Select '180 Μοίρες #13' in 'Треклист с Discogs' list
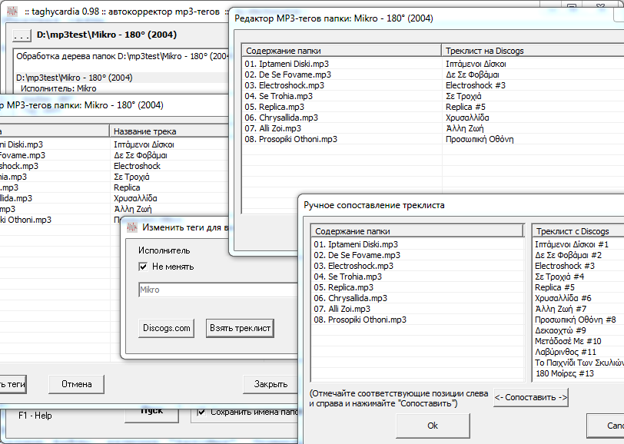The image size is (624, 444). pyautogui.click(x=565, y=373)
